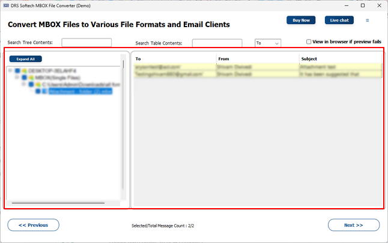The height and width of the screenshot is (243, 388).
Task: Select the highlighted Attachment .mbx tree item
Action: pyautogui.click(x=80, y=91)
